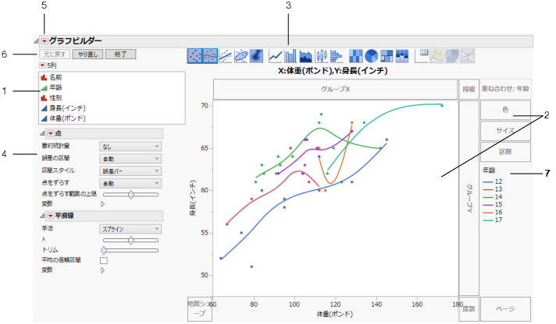Select the Line chart icon
Viewport: 556px width, 324px height.
point(276,56)
